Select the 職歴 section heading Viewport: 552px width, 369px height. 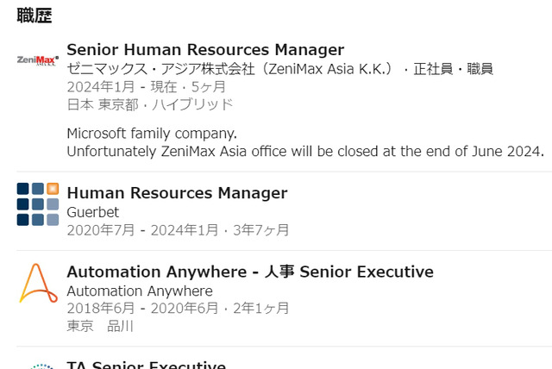pyautogui.click(x=34, y=16)
